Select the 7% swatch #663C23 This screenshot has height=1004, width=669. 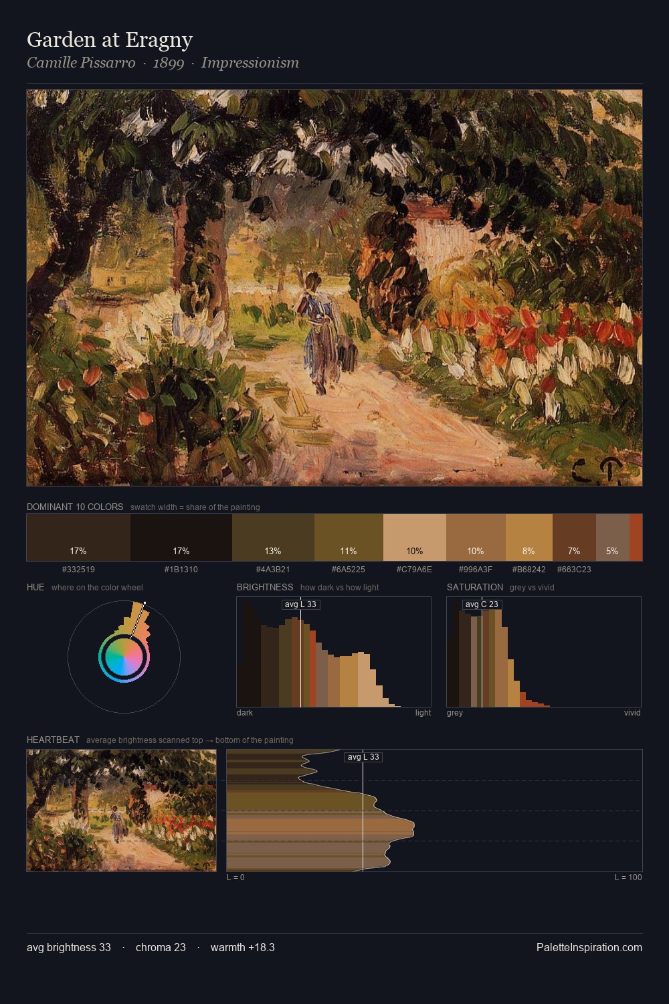click(x=574, y=537)
